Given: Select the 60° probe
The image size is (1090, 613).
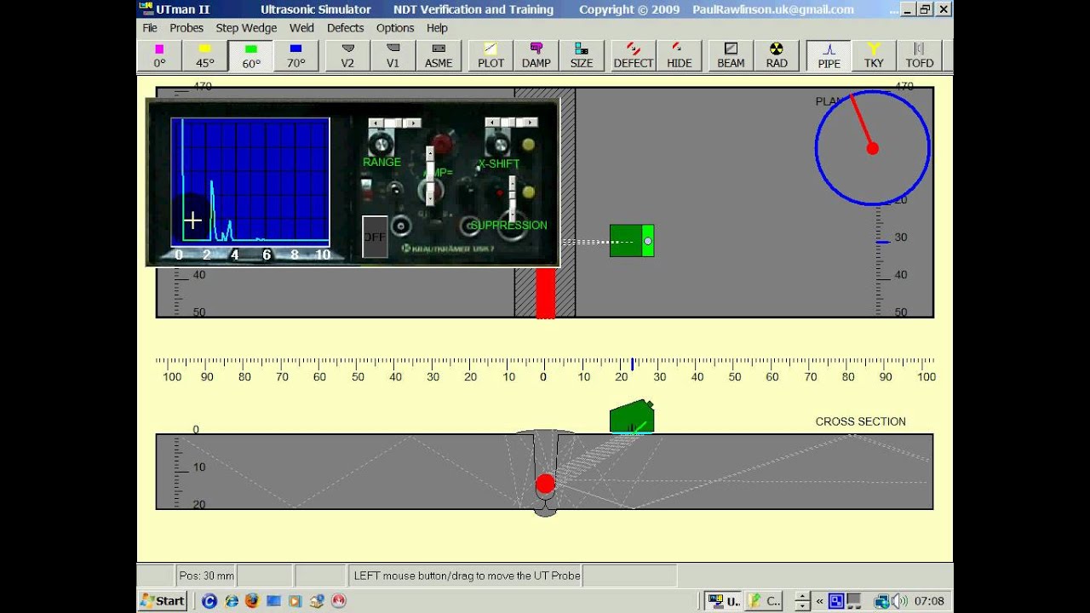Looking at the screenshot, I should pyautogui.click(x=250, y=55).
